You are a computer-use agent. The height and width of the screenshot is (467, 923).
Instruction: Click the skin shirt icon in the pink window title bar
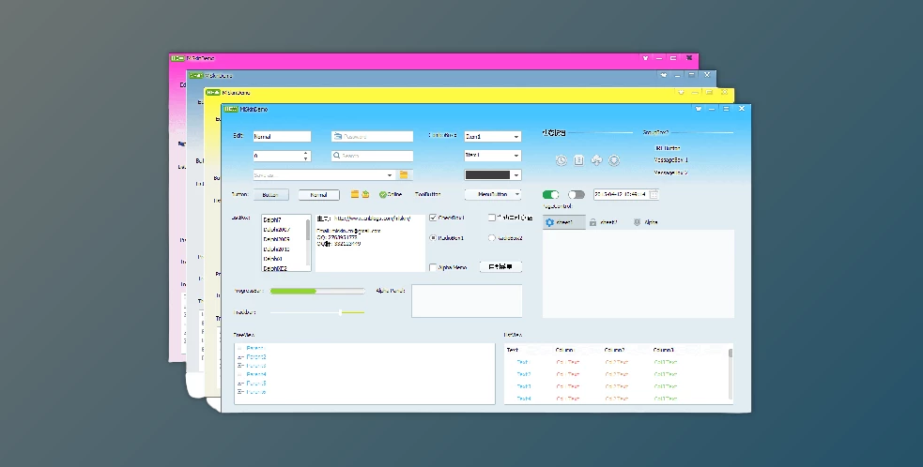tap(646, 58)
